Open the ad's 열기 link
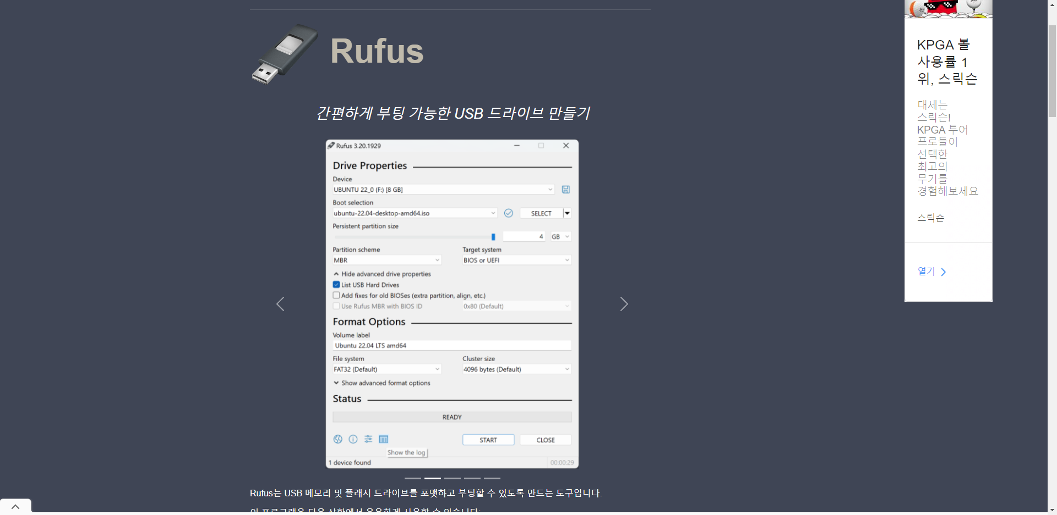Image resolution: width=1057 pixels, height=515 pixels. click(x=927, y=272)
